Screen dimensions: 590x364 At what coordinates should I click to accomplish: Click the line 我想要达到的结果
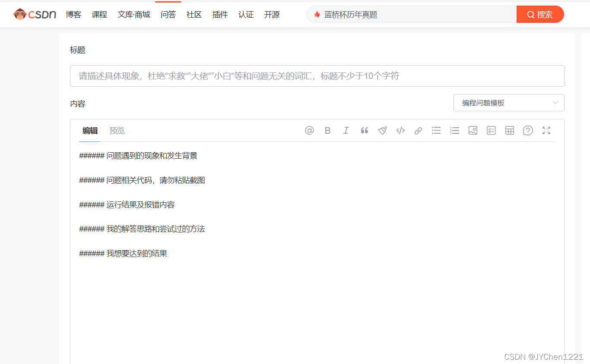pos(123,254)
